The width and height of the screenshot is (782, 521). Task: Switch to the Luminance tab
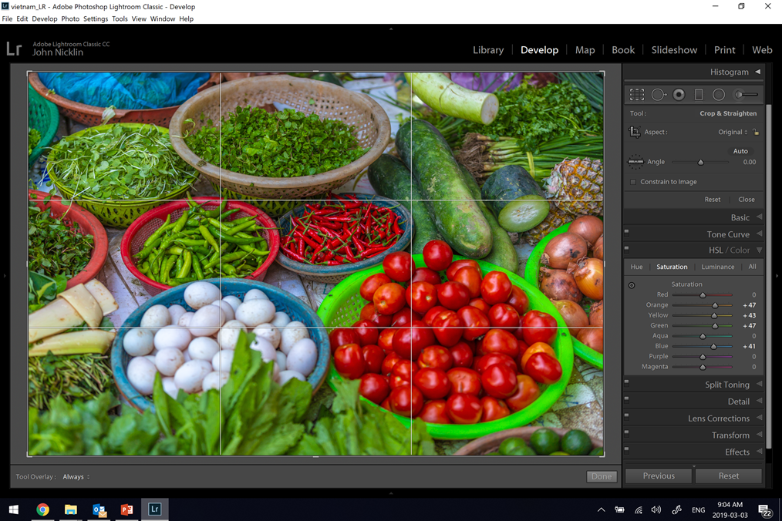pyautogui.click(x=717, y=267)
